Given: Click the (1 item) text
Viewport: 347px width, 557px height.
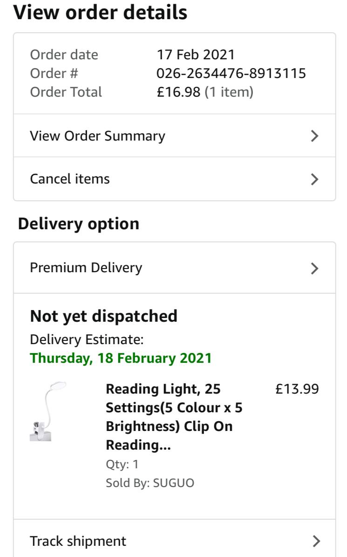Looking at the screenshot, I should pos(229,92).
